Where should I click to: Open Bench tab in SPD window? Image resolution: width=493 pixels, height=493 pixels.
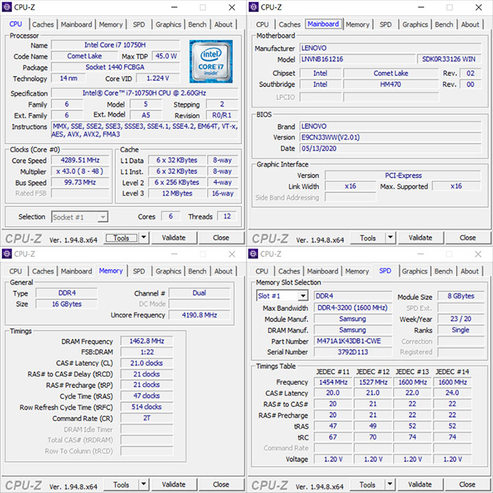click(443, 271)
